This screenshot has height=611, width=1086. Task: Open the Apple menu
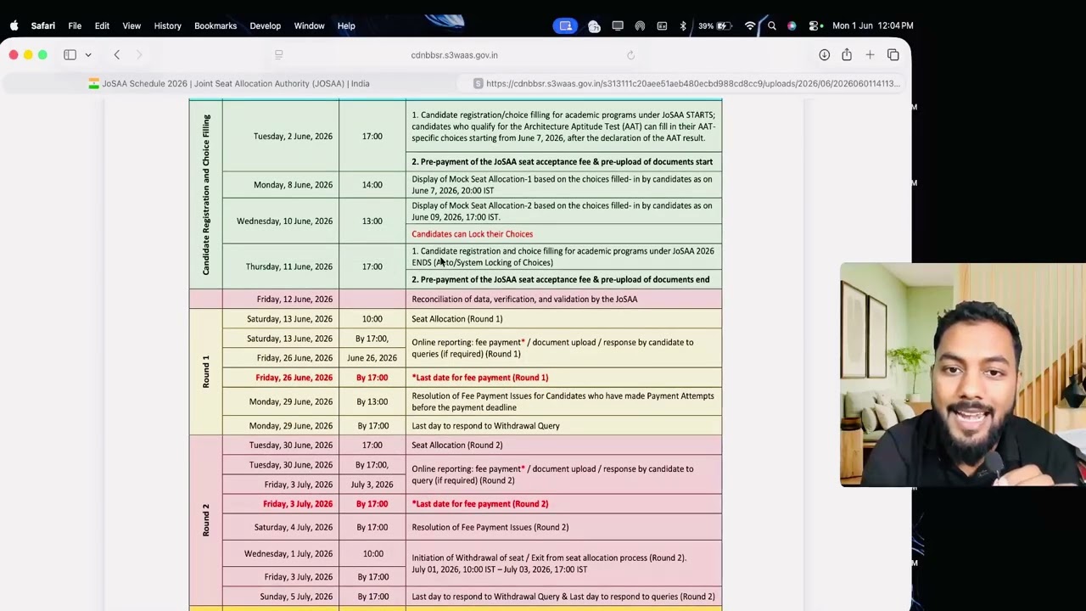[x=14, y=25]
